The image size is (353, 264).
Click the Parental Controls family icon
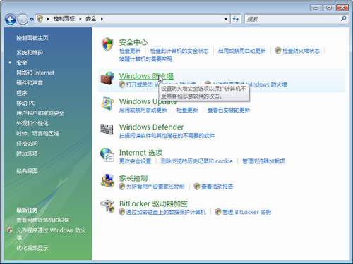click(107, 180)
